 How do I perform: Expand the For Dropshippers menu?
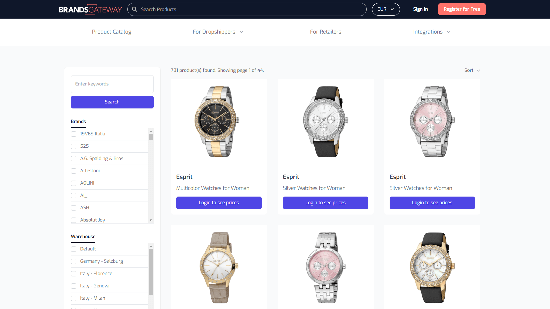click(218, 32)
